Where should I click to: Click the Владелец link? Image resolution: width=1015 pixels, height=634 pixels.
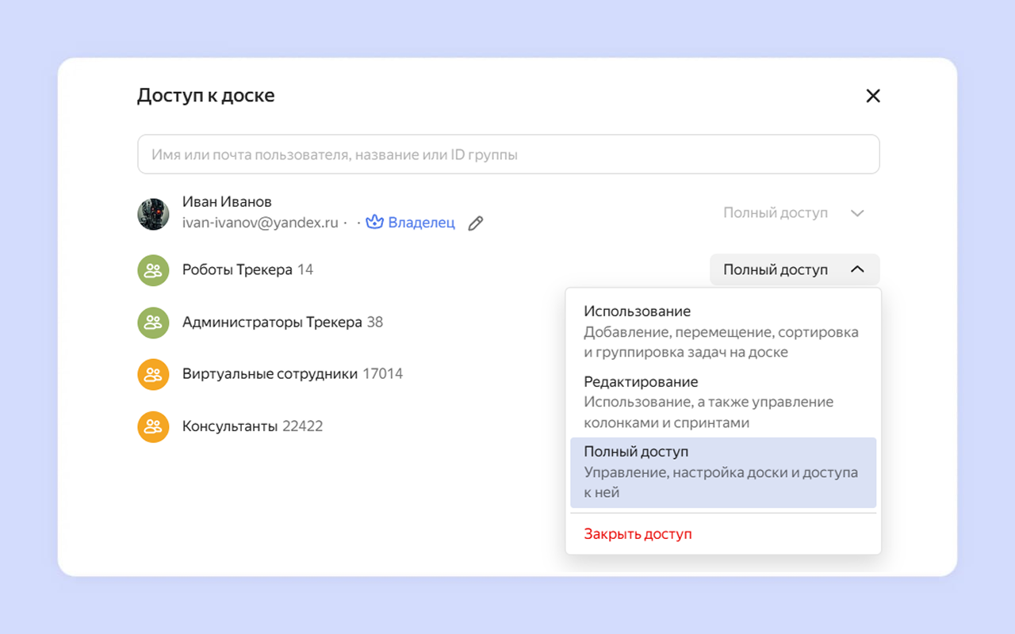tap(421, 223)
